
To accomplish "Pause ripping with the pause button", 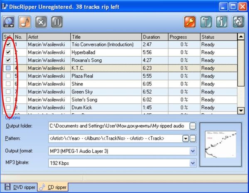I will coord(57,22).
